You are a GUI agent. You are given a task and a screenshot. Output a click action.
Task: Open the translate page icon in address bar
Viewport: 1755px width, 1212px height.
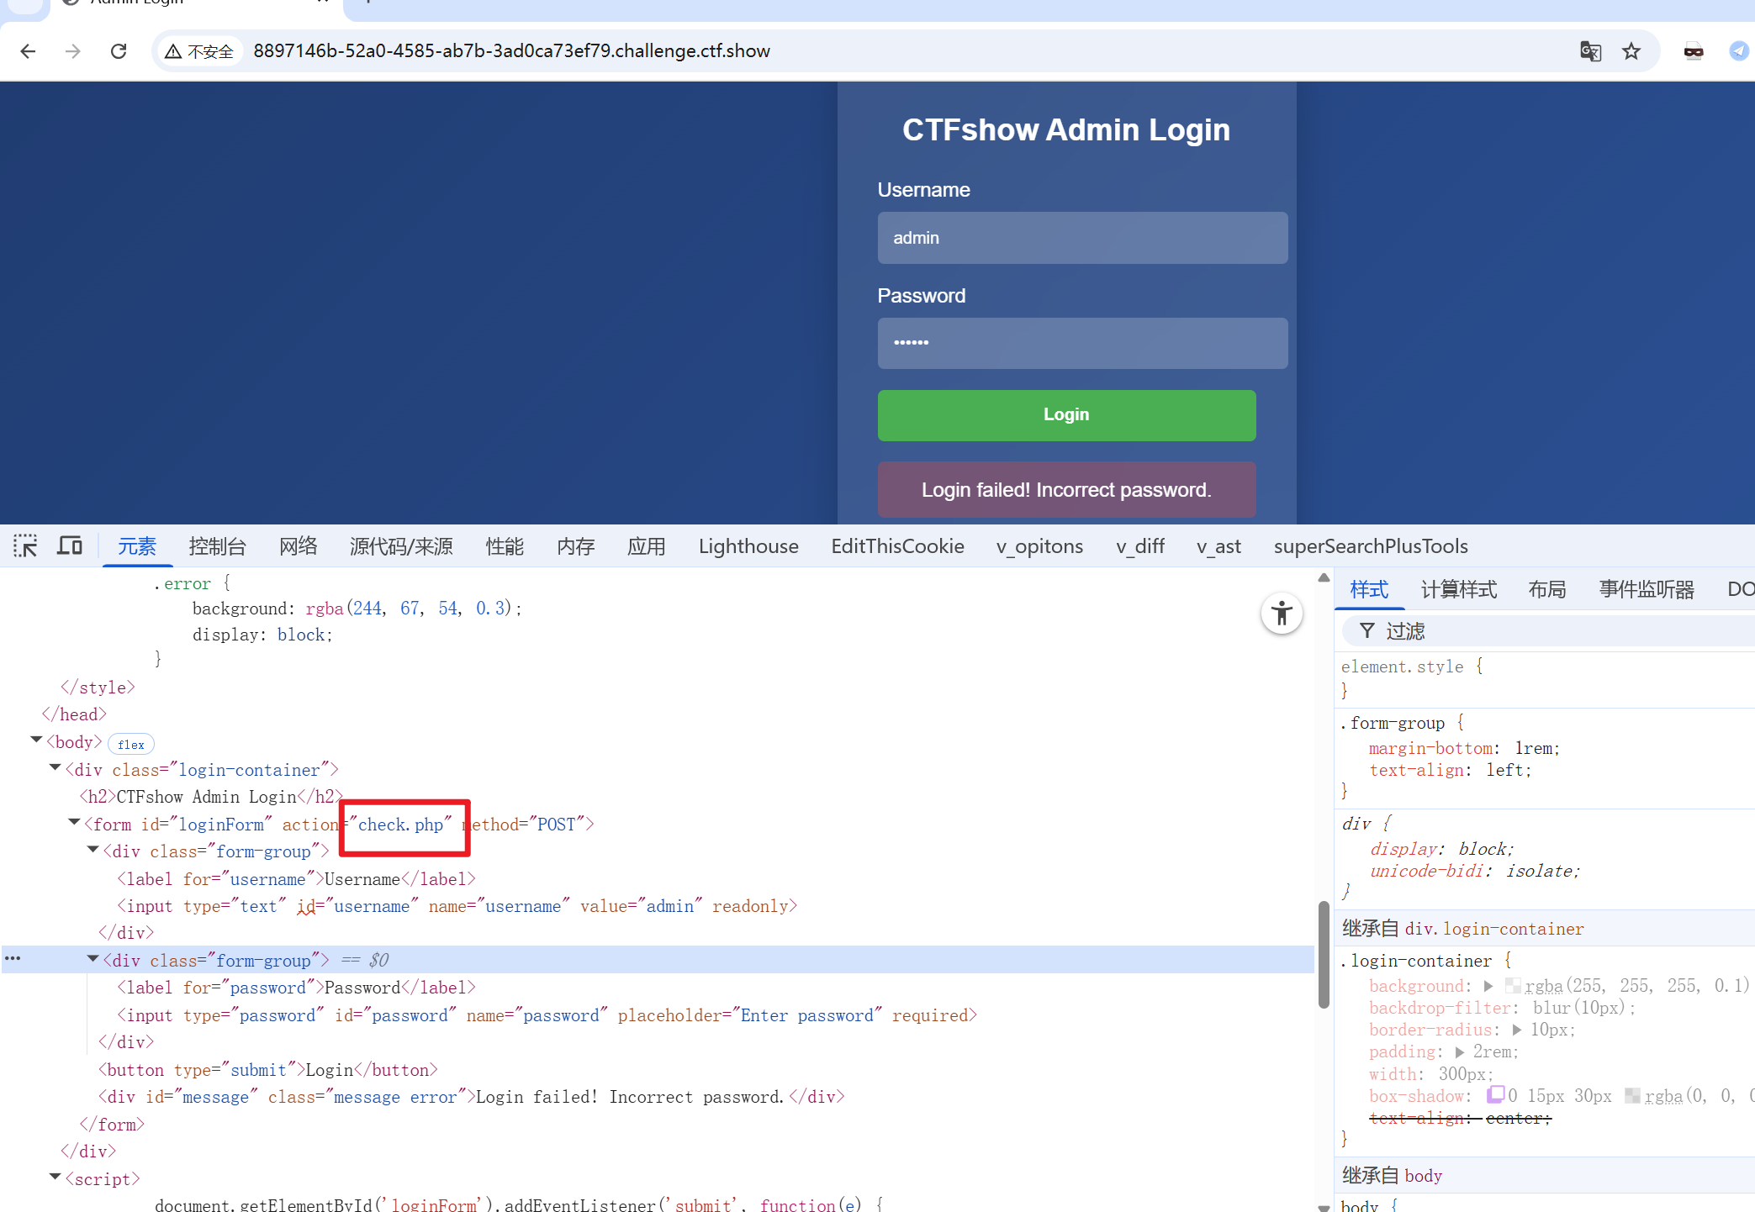click(1590, 50)
